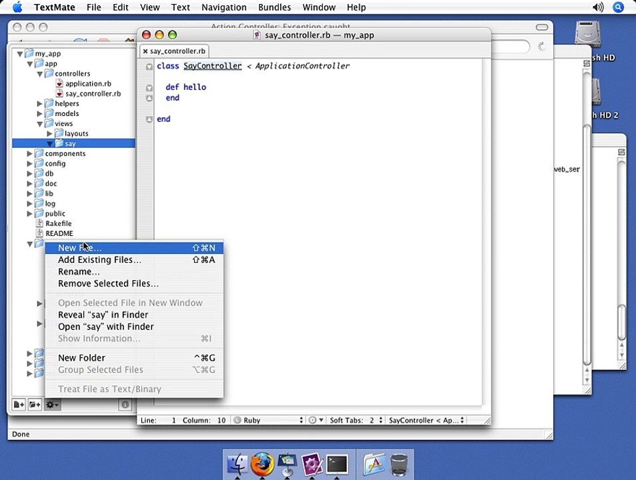
Task: Open Applications folder in the Dock
Action: click(374, 464)
